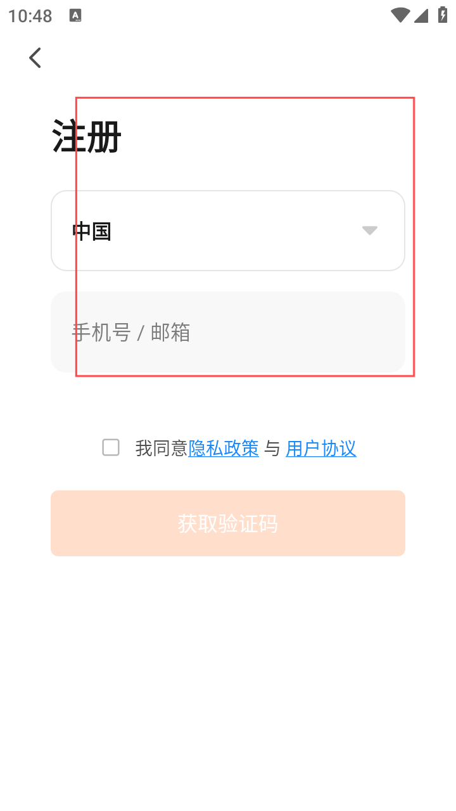The height and width of the screenshot is (811, 456).
Task: Check the 我同意 agreement checkbox
Action: click(x=111, y=448)
